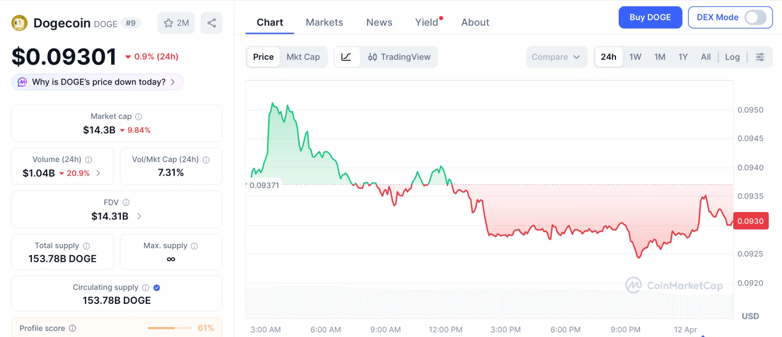Select the 1Y chart timeframe
Image resolution: width=782 pixels, height=337 pixels.
point(683,56)
